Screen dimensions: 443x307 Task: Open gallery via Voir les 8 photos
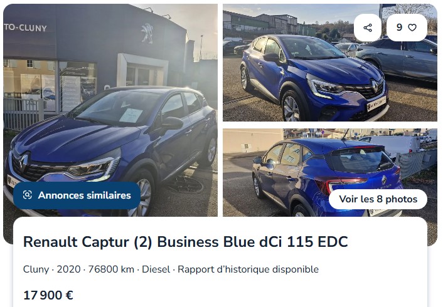[378, 199]
